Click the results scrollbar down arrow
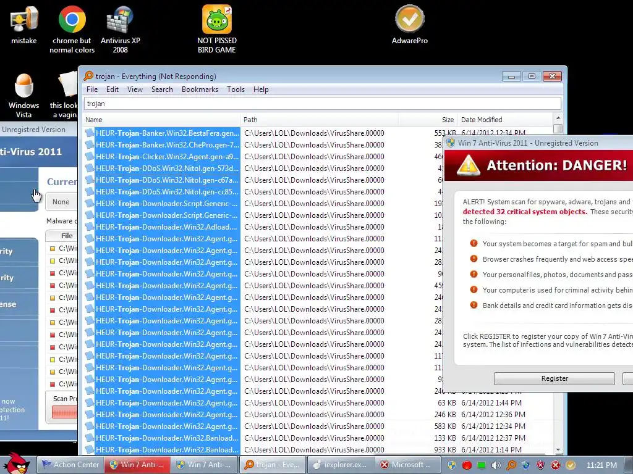This screenshot has width=633, height=474. (558, 450)
